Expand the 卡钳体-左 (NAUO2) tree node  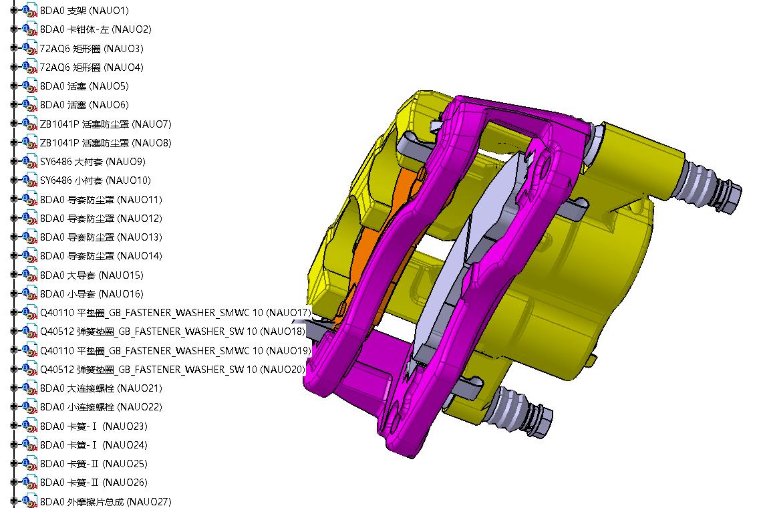13,29
